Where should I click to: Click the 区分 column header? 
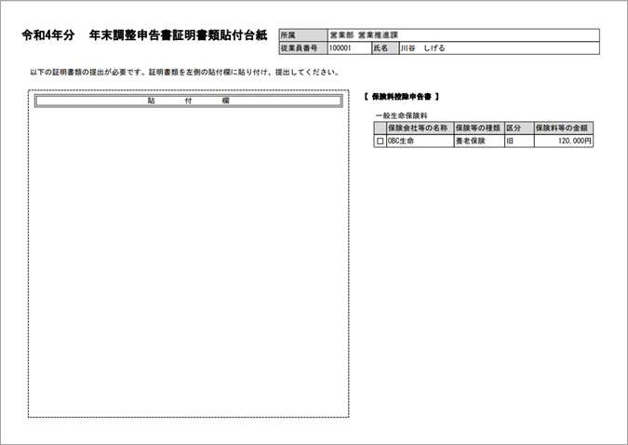(x=519, y=128)
